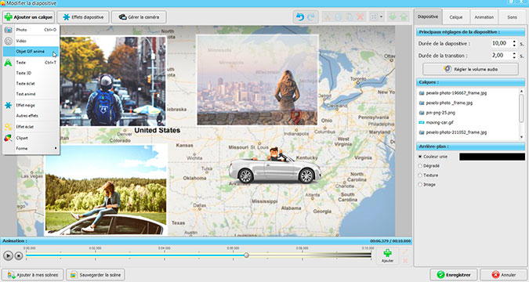Save with the Enregistrer button
Image resolution: width=529 pixels, height=282 pixels.
click(x=454, y=275)
